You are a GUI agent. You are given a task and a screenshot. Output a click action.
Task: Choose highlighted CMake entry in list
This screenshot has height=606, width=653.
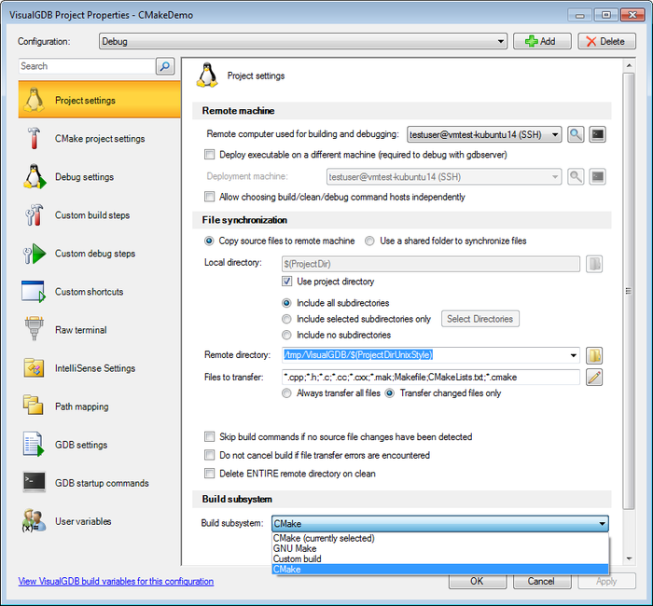point(440,570)
